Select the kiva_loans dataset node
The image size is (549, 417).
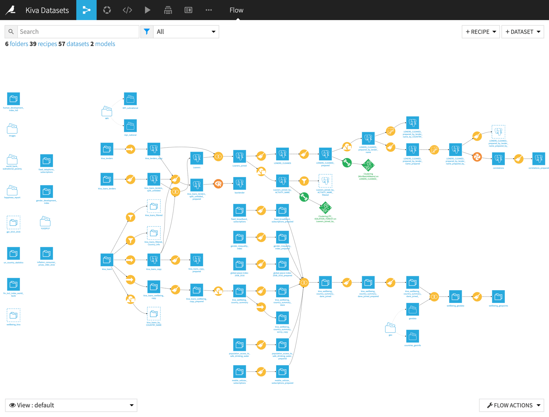tap(107, 260)
